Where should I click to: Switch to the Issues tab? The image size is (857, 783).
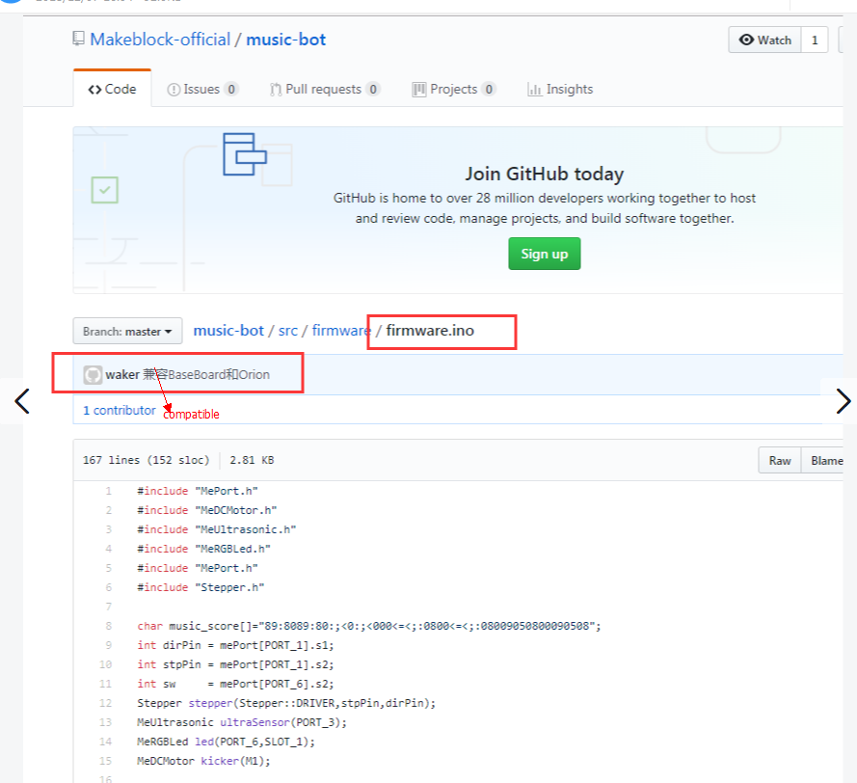tap(202, 89)
